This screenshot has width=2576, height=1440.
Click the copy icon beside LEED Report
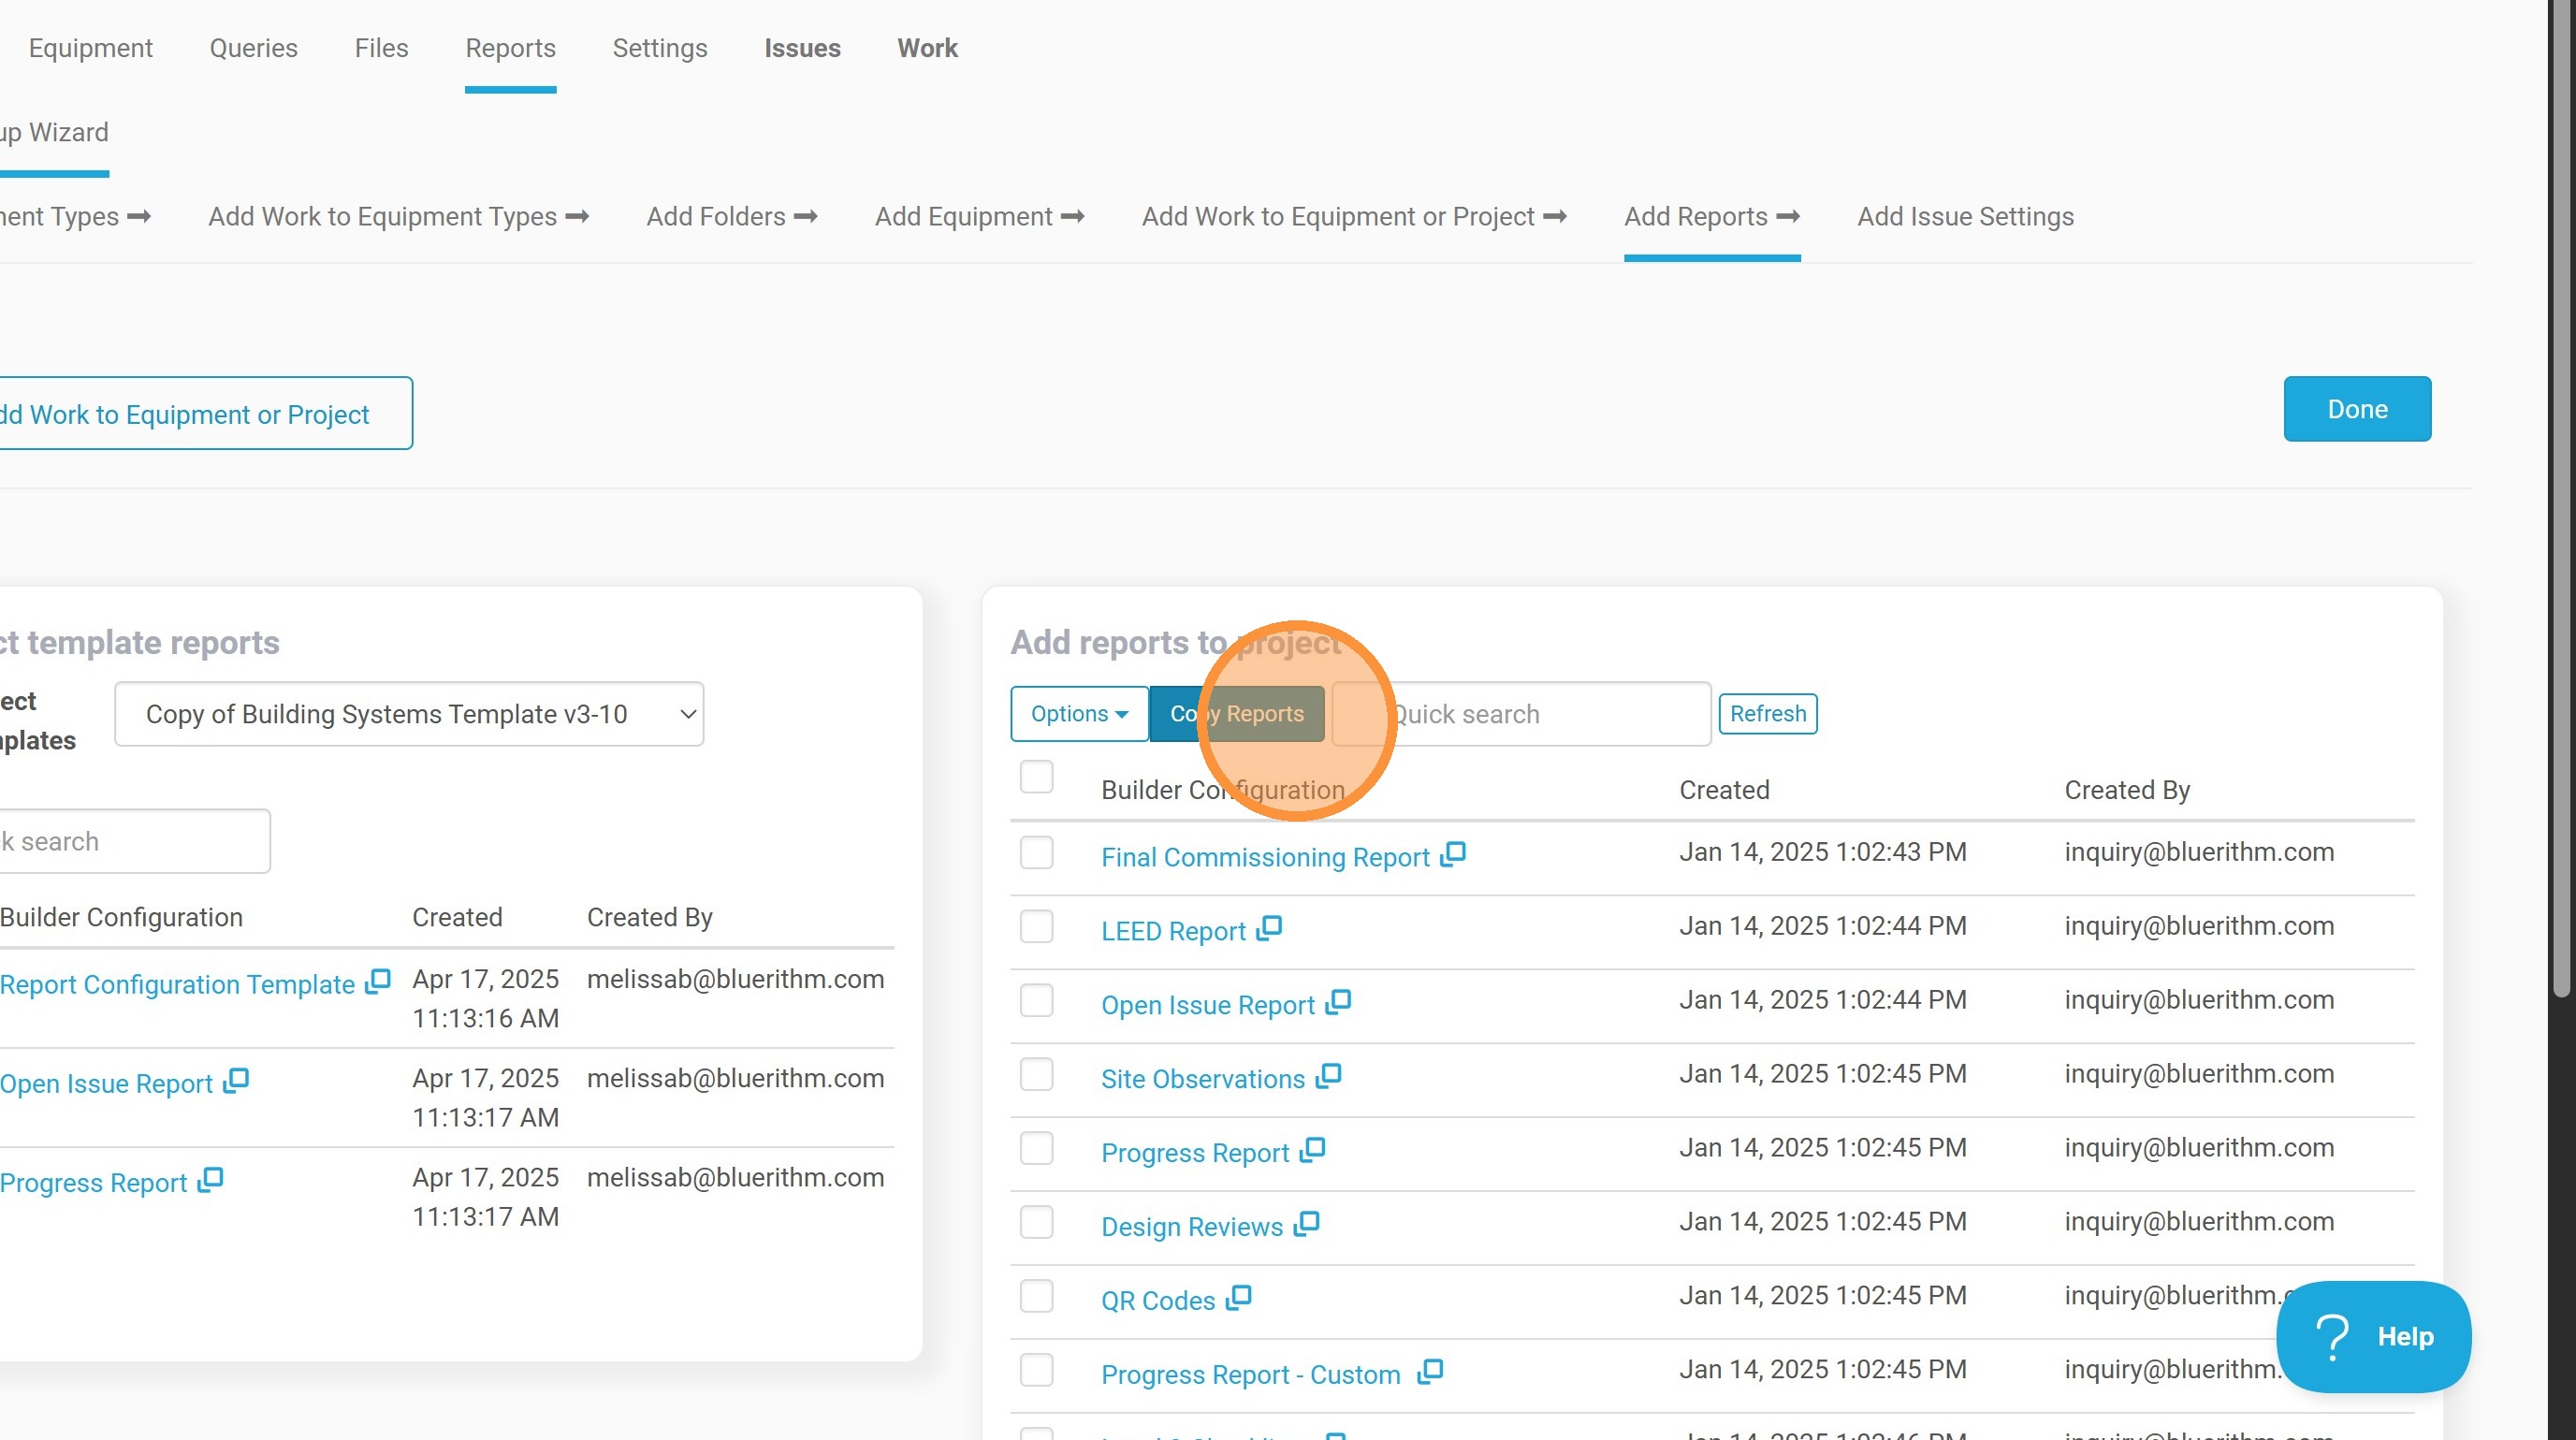[1270, 927]
